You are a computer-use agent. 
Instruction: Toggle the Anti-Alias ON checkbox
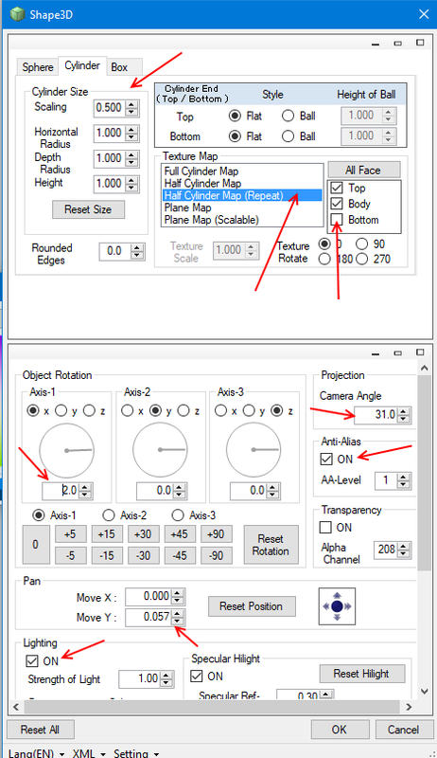point(326,459)
